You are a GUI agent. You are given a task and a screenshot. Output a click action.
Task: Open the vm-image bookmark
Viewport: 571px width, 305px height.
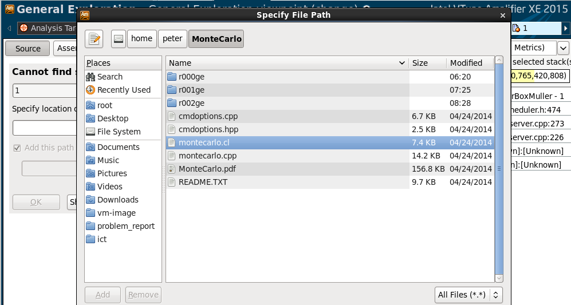pos(123,212)
